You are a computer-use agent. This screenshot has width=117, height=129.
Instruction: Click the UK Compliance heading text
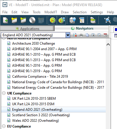tap(19, 93)
